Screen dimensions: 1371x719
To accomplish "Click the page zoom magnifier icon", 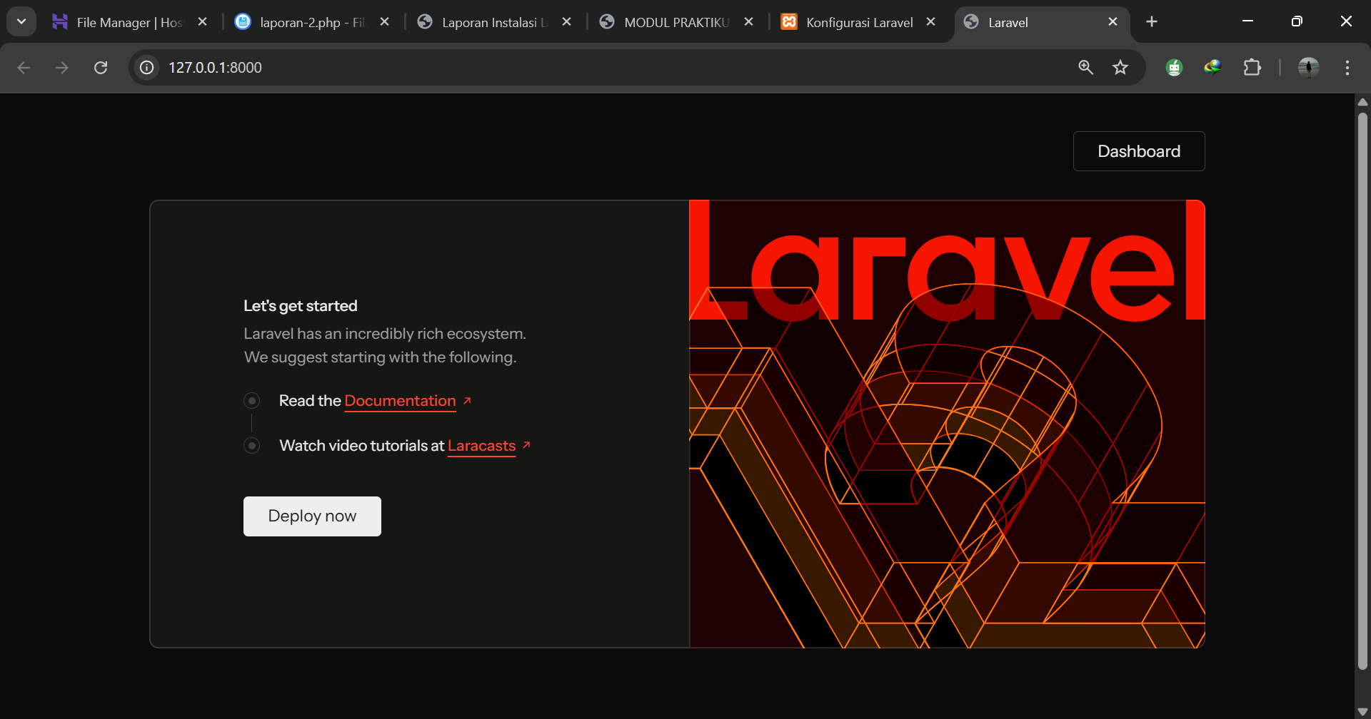I will [x=1085, y=67].
